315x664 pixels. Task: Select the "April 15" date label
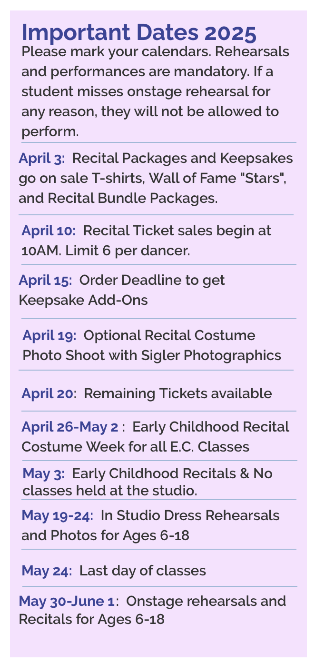pyautogui.click(x=45, y=280)
